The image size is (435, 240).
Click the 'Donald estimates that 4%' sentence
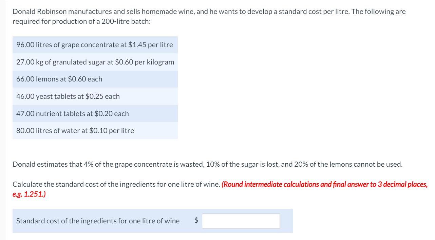(x=207, y=165)
